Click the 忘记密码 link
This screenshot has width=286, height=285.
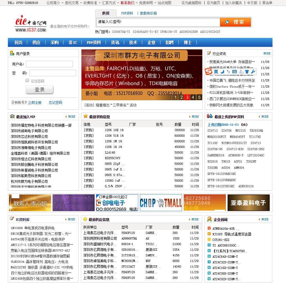55,102
